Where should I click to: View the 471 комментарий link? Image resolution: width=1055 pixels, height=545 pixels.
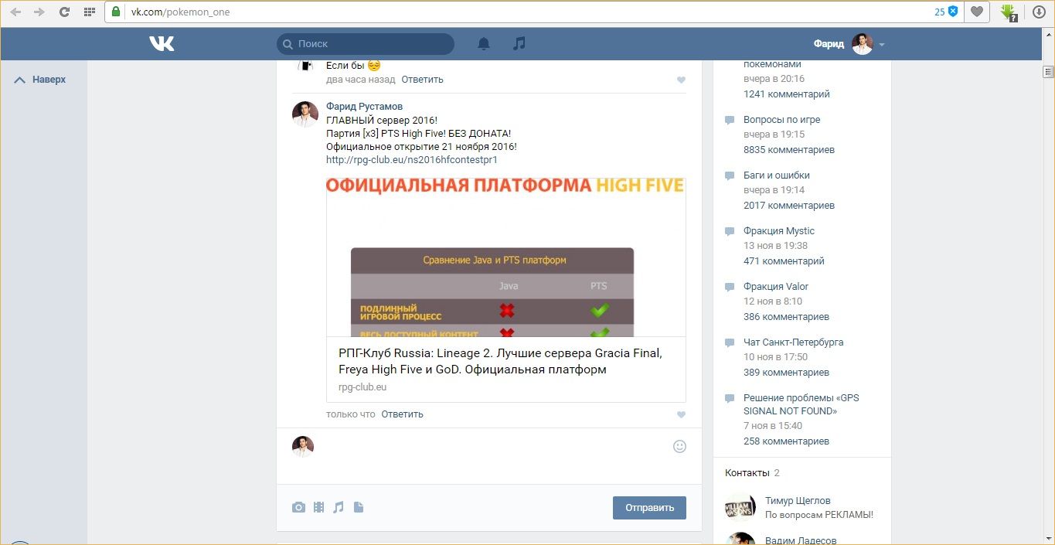pyautogui.click(x=784, y=261)
